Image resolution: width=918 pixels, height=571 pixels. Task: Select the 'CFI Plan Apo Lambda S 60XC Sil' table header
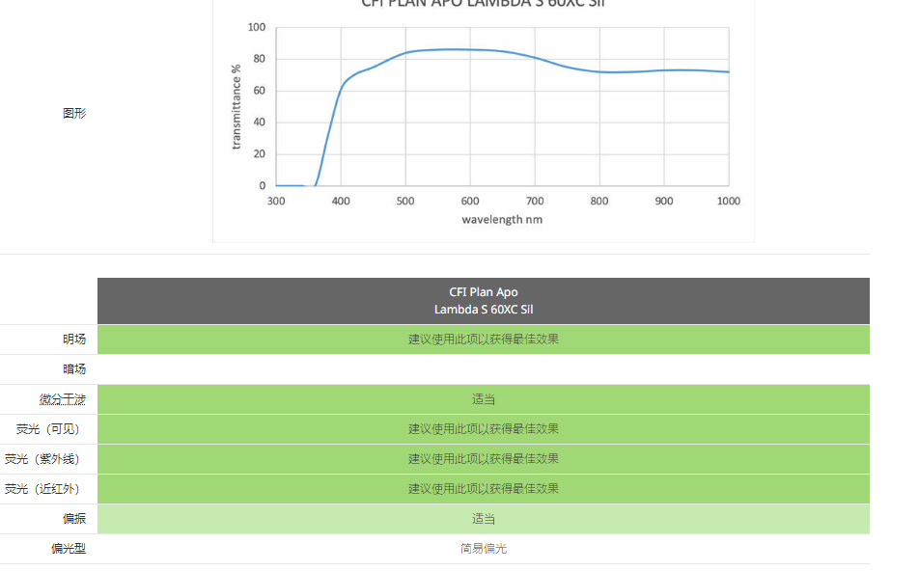483,301
